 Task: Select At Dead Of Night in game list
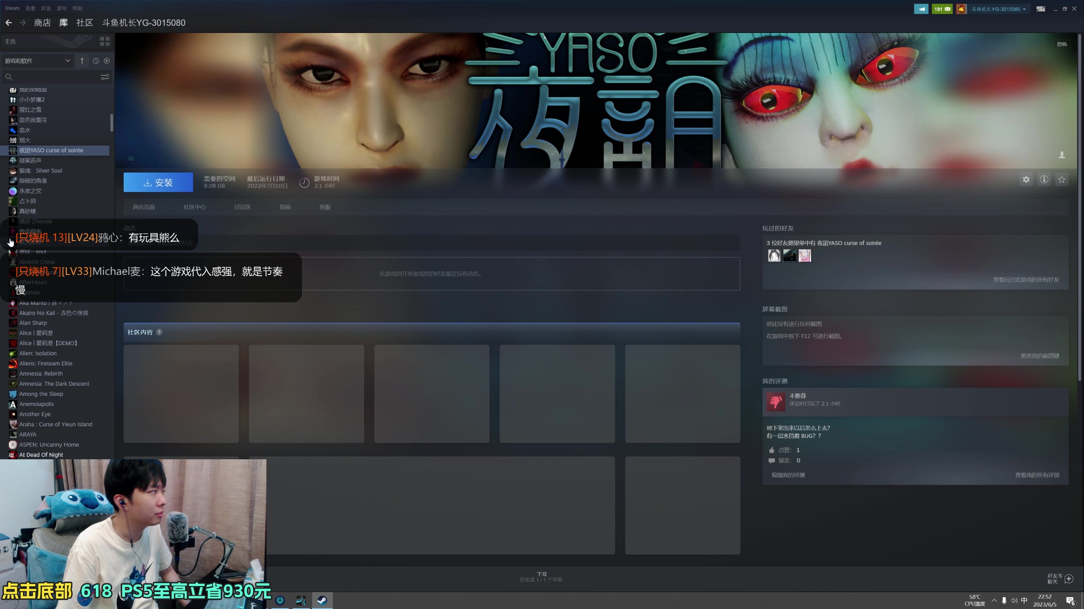click(x=41, y=455)
